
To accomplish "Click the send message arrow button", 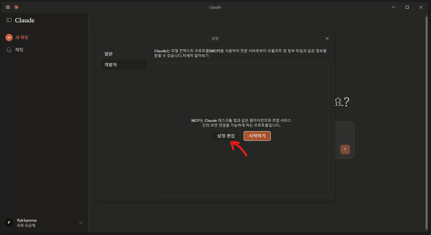I will [x=345, y=149].
